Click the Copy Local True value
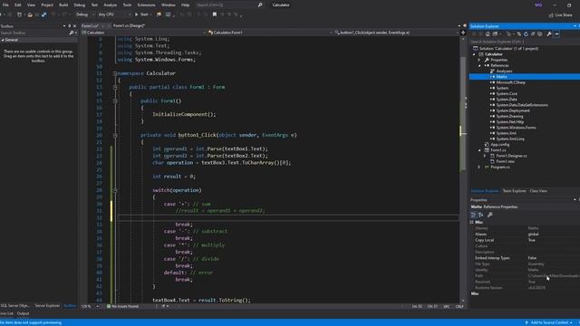This screenshot has height=326, width=580. click(531, 240)
